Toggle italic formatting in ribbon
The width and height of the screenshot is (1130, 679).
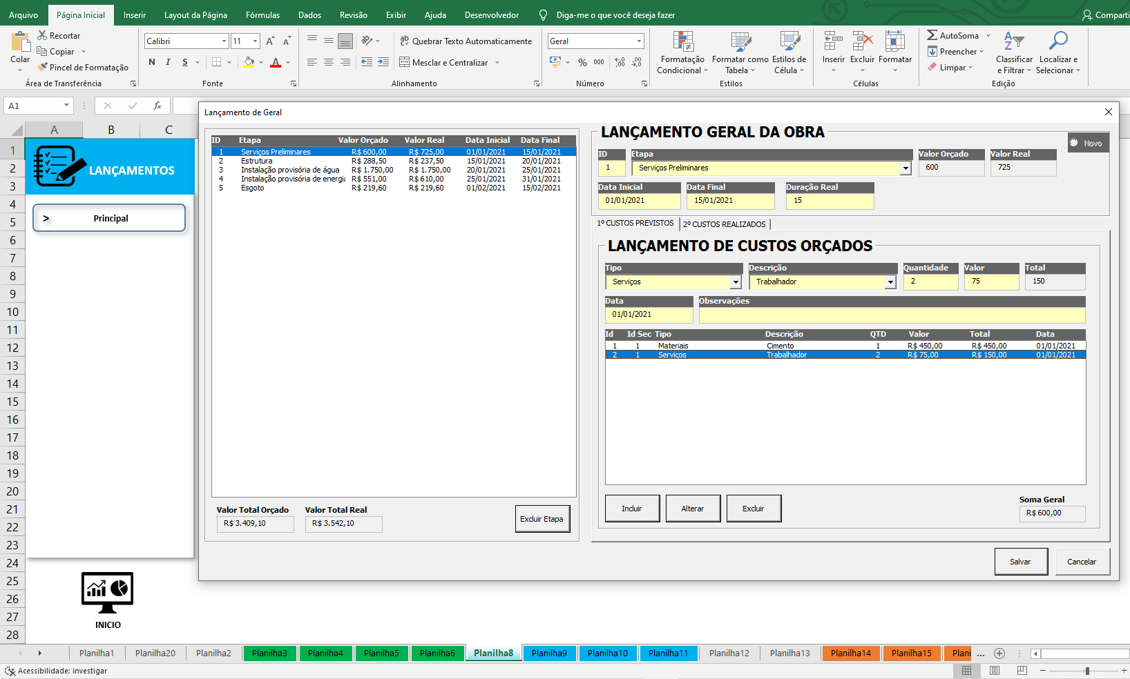point(168,62)
